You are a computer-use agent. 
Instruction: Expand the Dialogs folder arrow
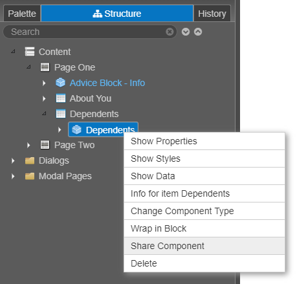pyautogui.click(x=13, y=160)
